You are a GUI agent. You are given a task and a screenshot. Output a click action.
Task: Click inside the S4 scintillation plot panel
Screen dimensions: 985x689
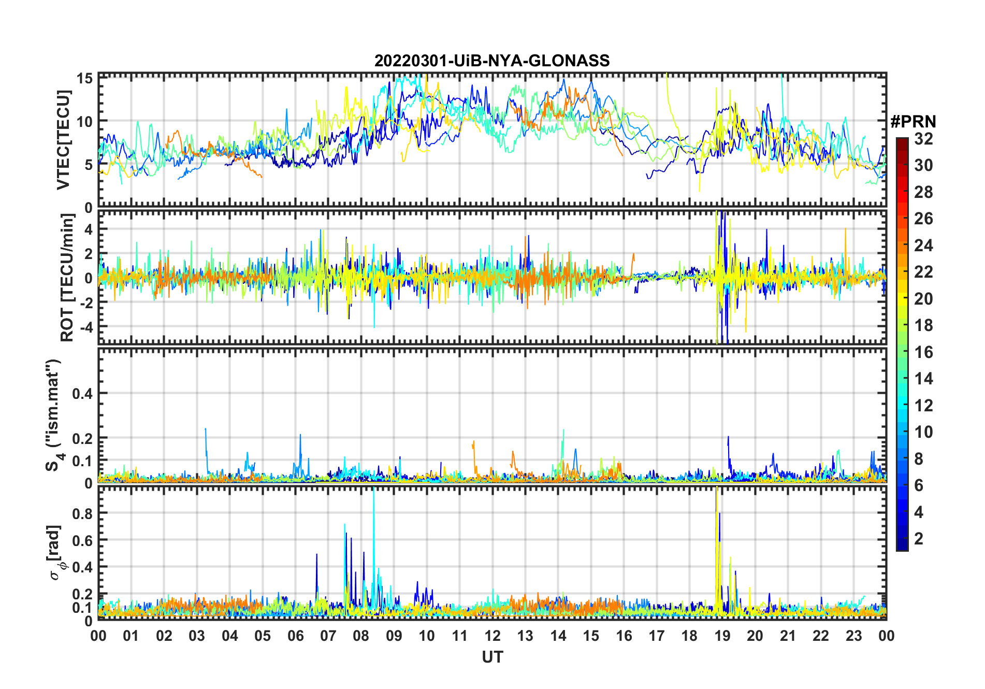[492, 415]
